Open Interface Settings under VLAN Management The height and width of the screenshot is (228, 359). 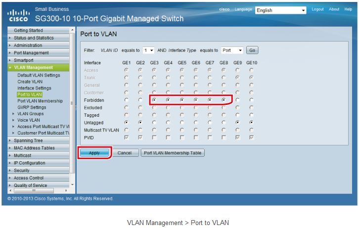click(x=34, y=88)
